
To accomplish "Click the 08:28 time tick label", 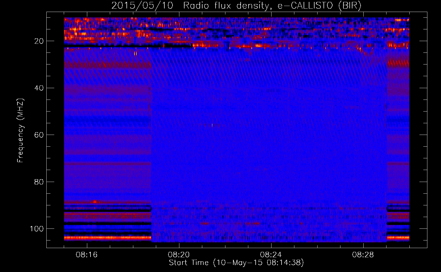I will 363,255.
